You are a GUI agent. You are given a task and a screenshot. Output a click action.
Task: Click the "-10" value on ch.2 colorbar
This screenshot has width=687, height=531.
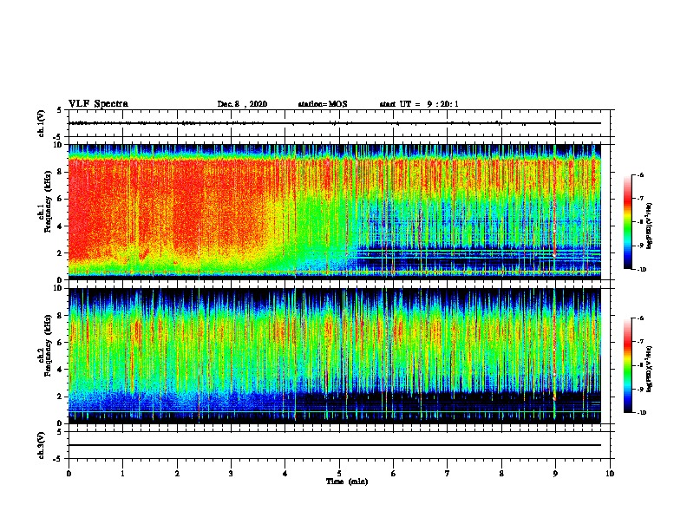point(641,413)
